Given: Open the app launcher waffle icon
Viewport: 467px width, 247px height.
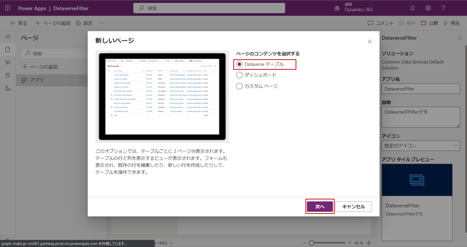Looking at the screenshot, I should point(7,8).
